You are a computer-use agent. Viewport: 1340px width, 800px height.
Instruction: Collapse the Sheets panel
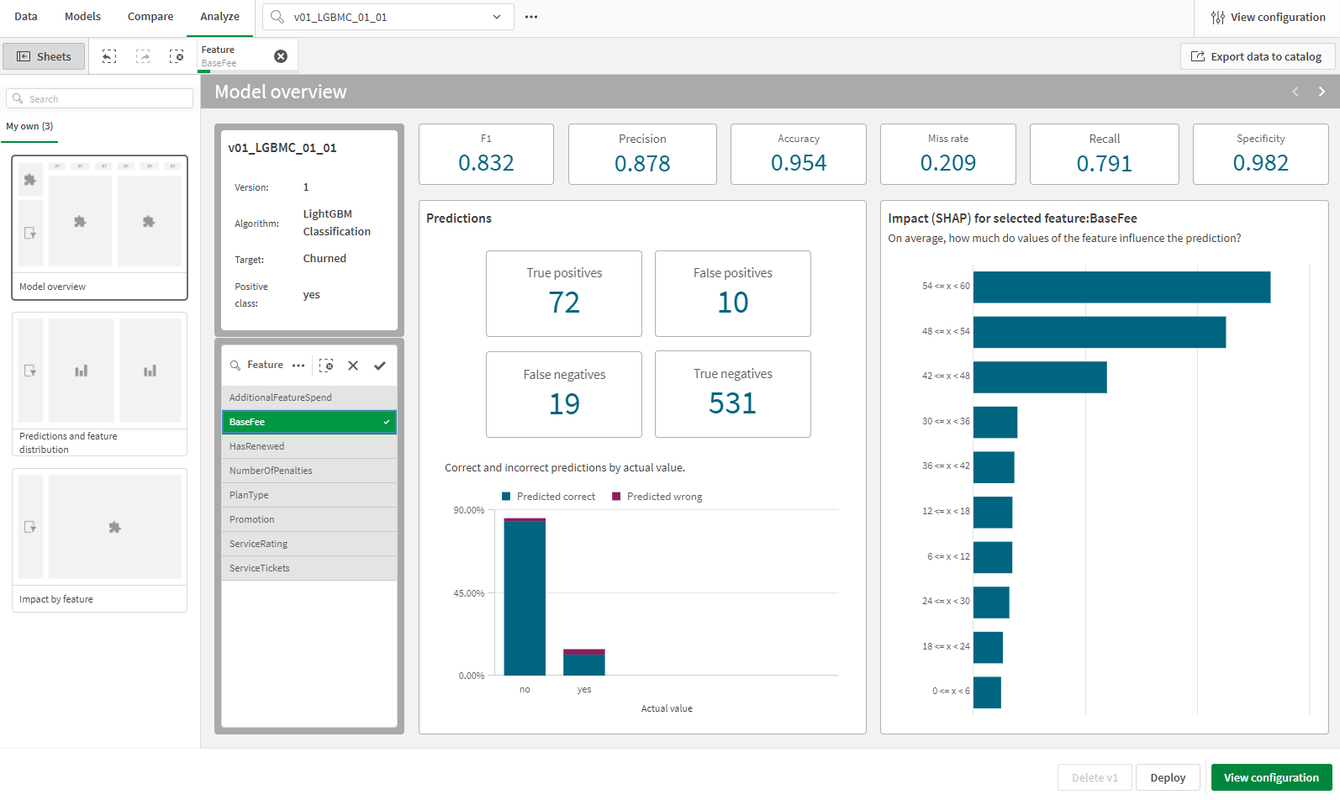click(x=44, y=56)
